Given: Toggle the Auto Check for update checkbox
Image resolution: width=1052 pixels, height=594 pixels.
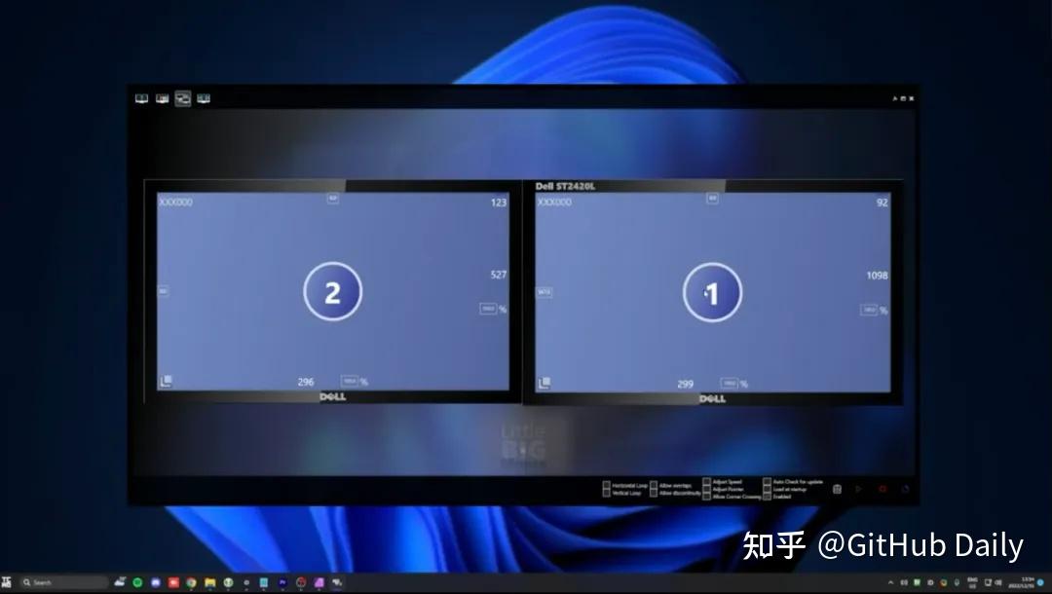Looking at the screenshot, I should pos(767,481).
